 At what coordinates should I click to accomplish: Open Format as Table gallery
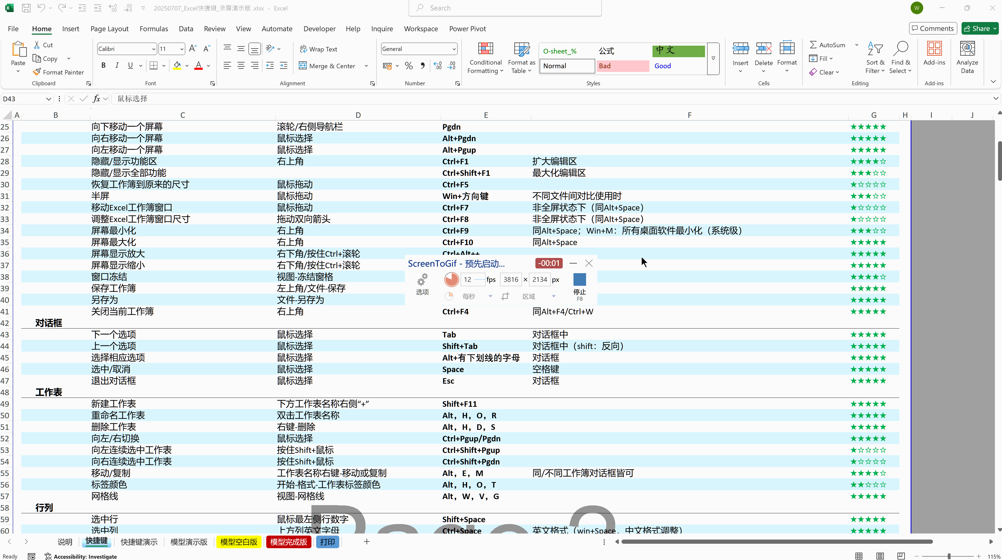pyautogui.click(x=522, y=57)
